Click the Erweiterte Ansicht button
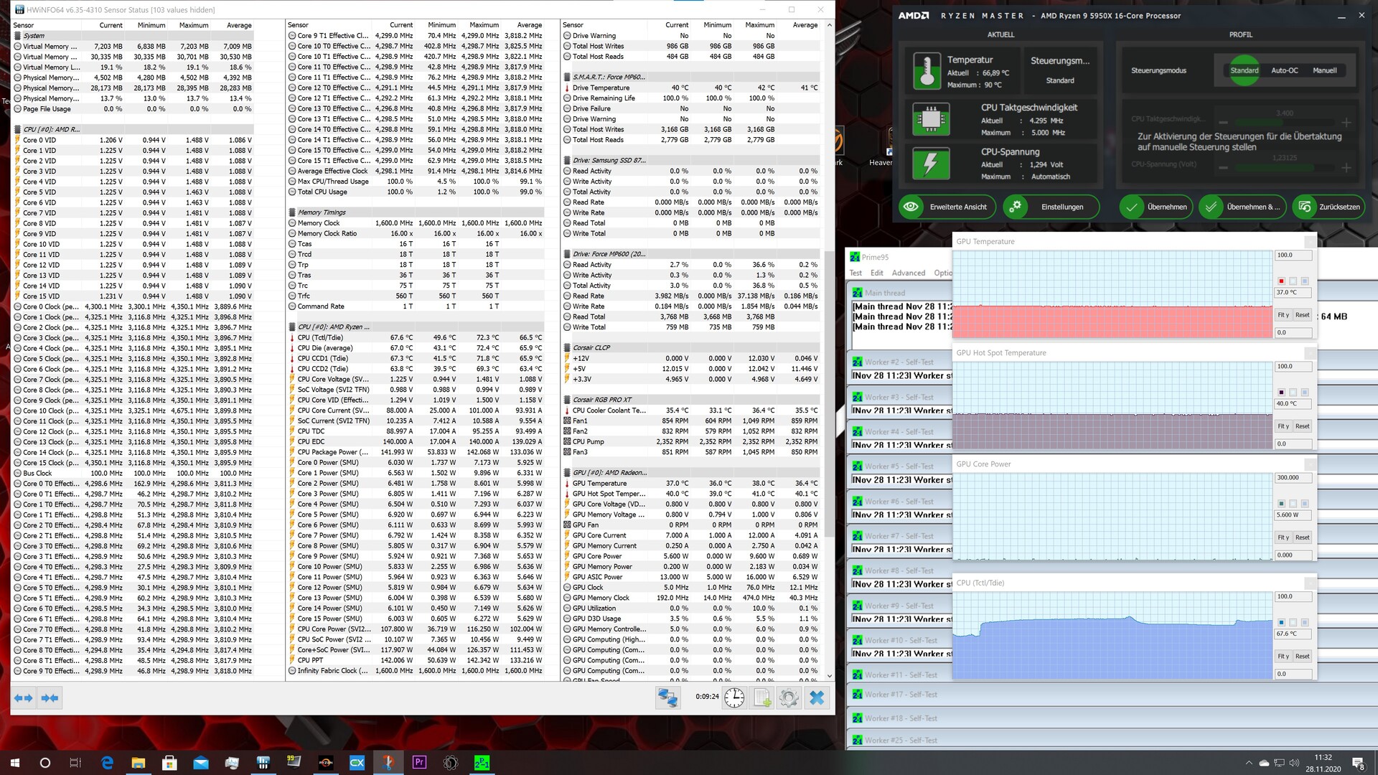 pyautogui.click(x=946, y=207)
